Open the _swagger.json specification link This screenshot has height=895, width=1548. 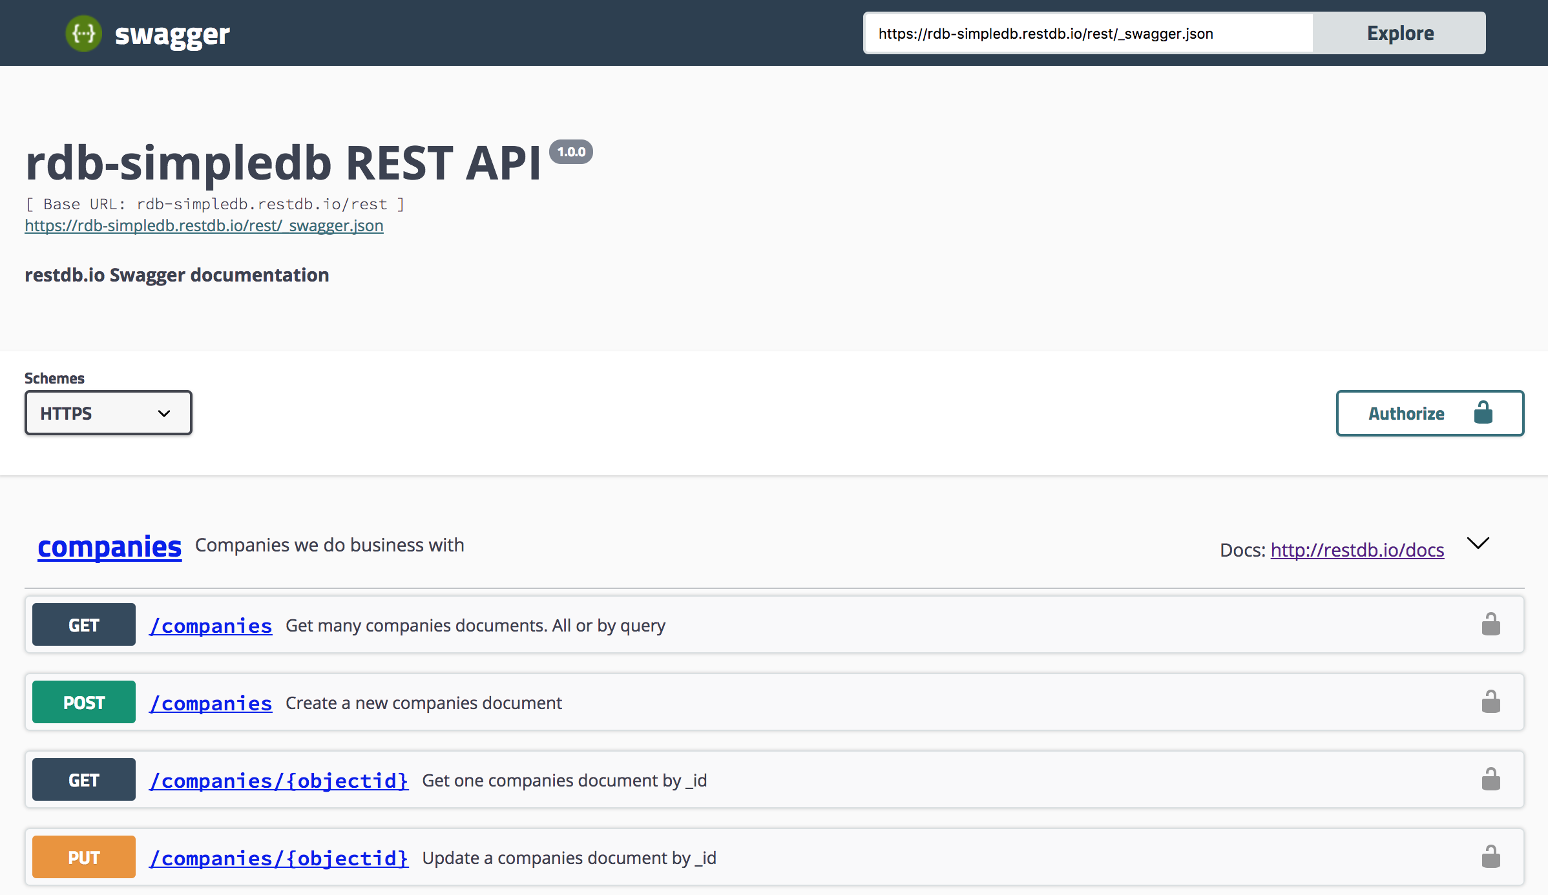pos(204,225)
